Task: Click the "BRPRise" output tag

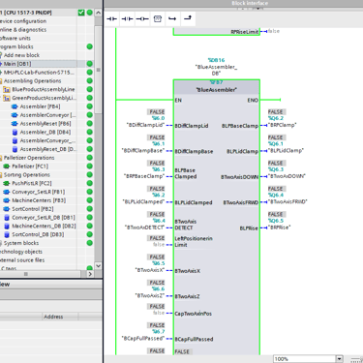Action: (x=280, y=227)
